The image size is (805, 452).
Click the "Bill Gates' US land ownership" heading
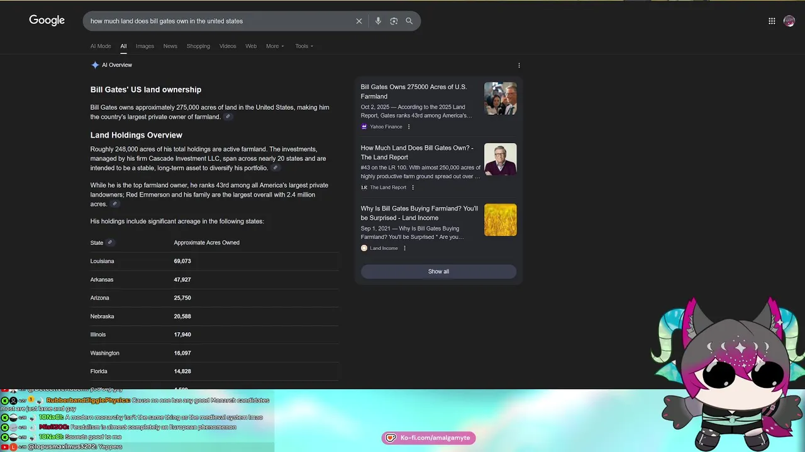(146, 90)
